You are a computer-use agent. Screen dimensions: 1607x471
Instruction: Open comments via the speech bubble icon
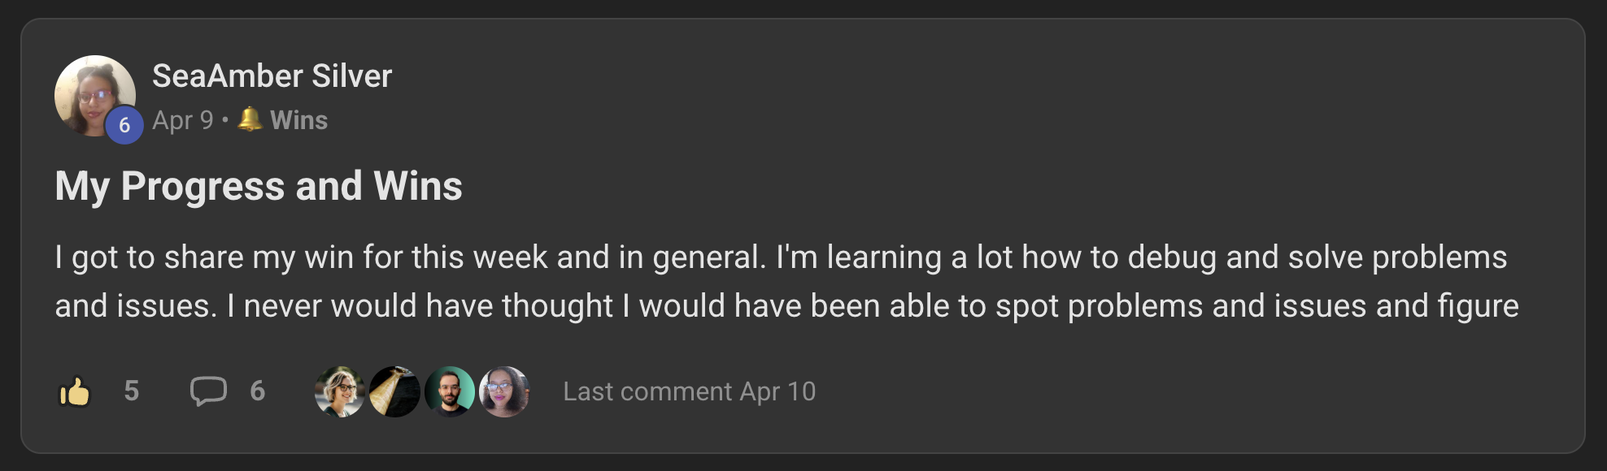click(x=208, y=391)
